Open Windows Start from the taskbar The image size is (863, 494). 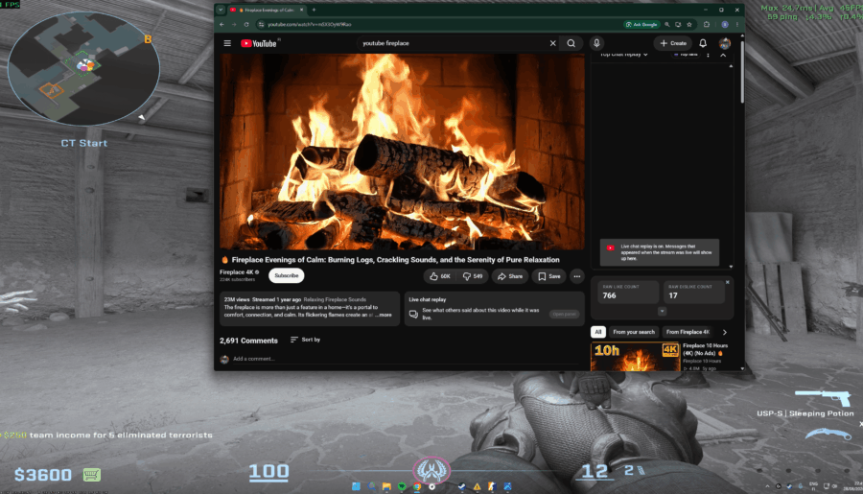[x=356, y=486]
